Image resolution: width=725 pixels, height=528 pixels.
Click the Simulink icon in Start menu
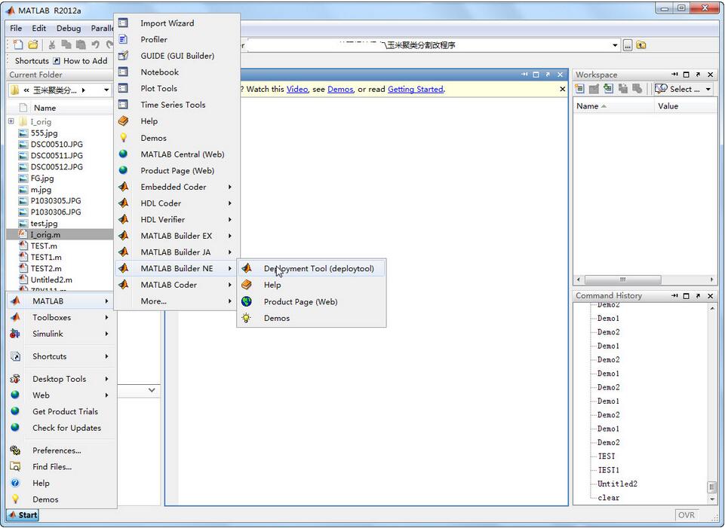[15, 334]
